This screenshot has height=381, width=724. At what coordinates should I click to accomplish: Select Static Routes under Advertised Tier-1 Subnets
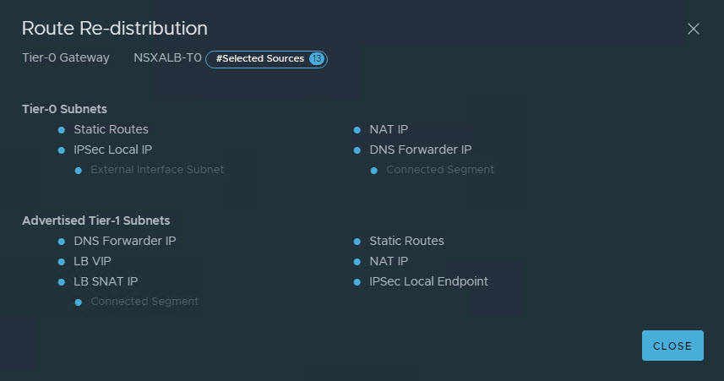click(406, 241)
